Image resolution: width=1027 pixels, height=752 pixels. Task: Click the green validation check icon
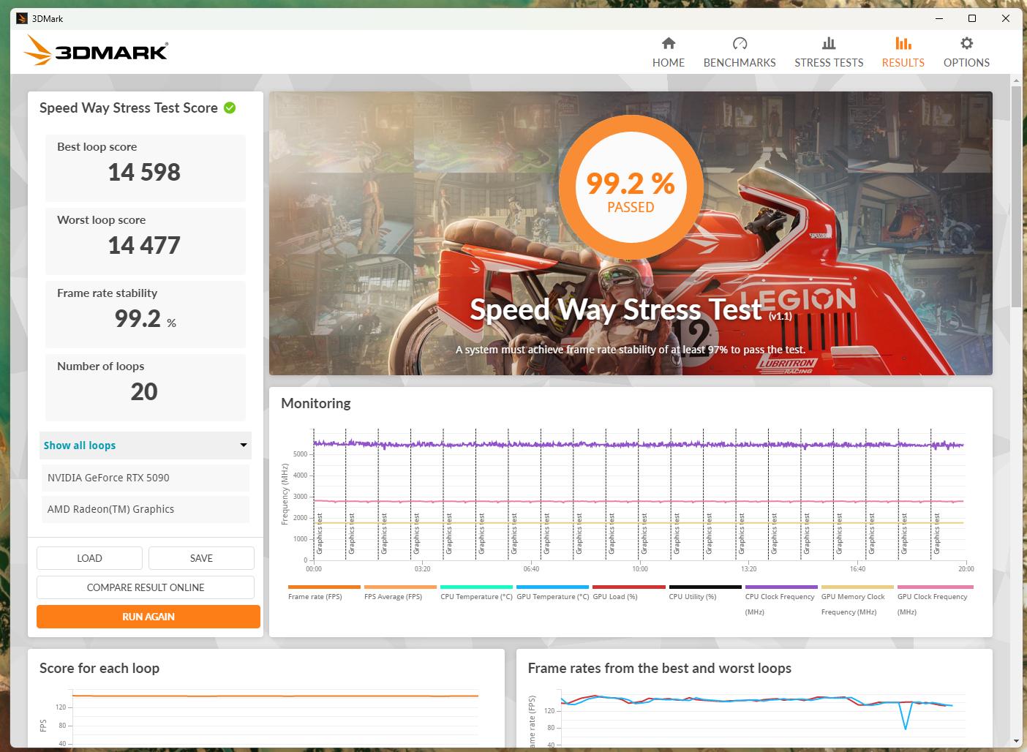(x=230, y=108)
